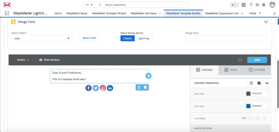Image resolution: width=279 pixels, height=132 pixels.
Task: Click the move handle on text block
Action: (148, 76)
